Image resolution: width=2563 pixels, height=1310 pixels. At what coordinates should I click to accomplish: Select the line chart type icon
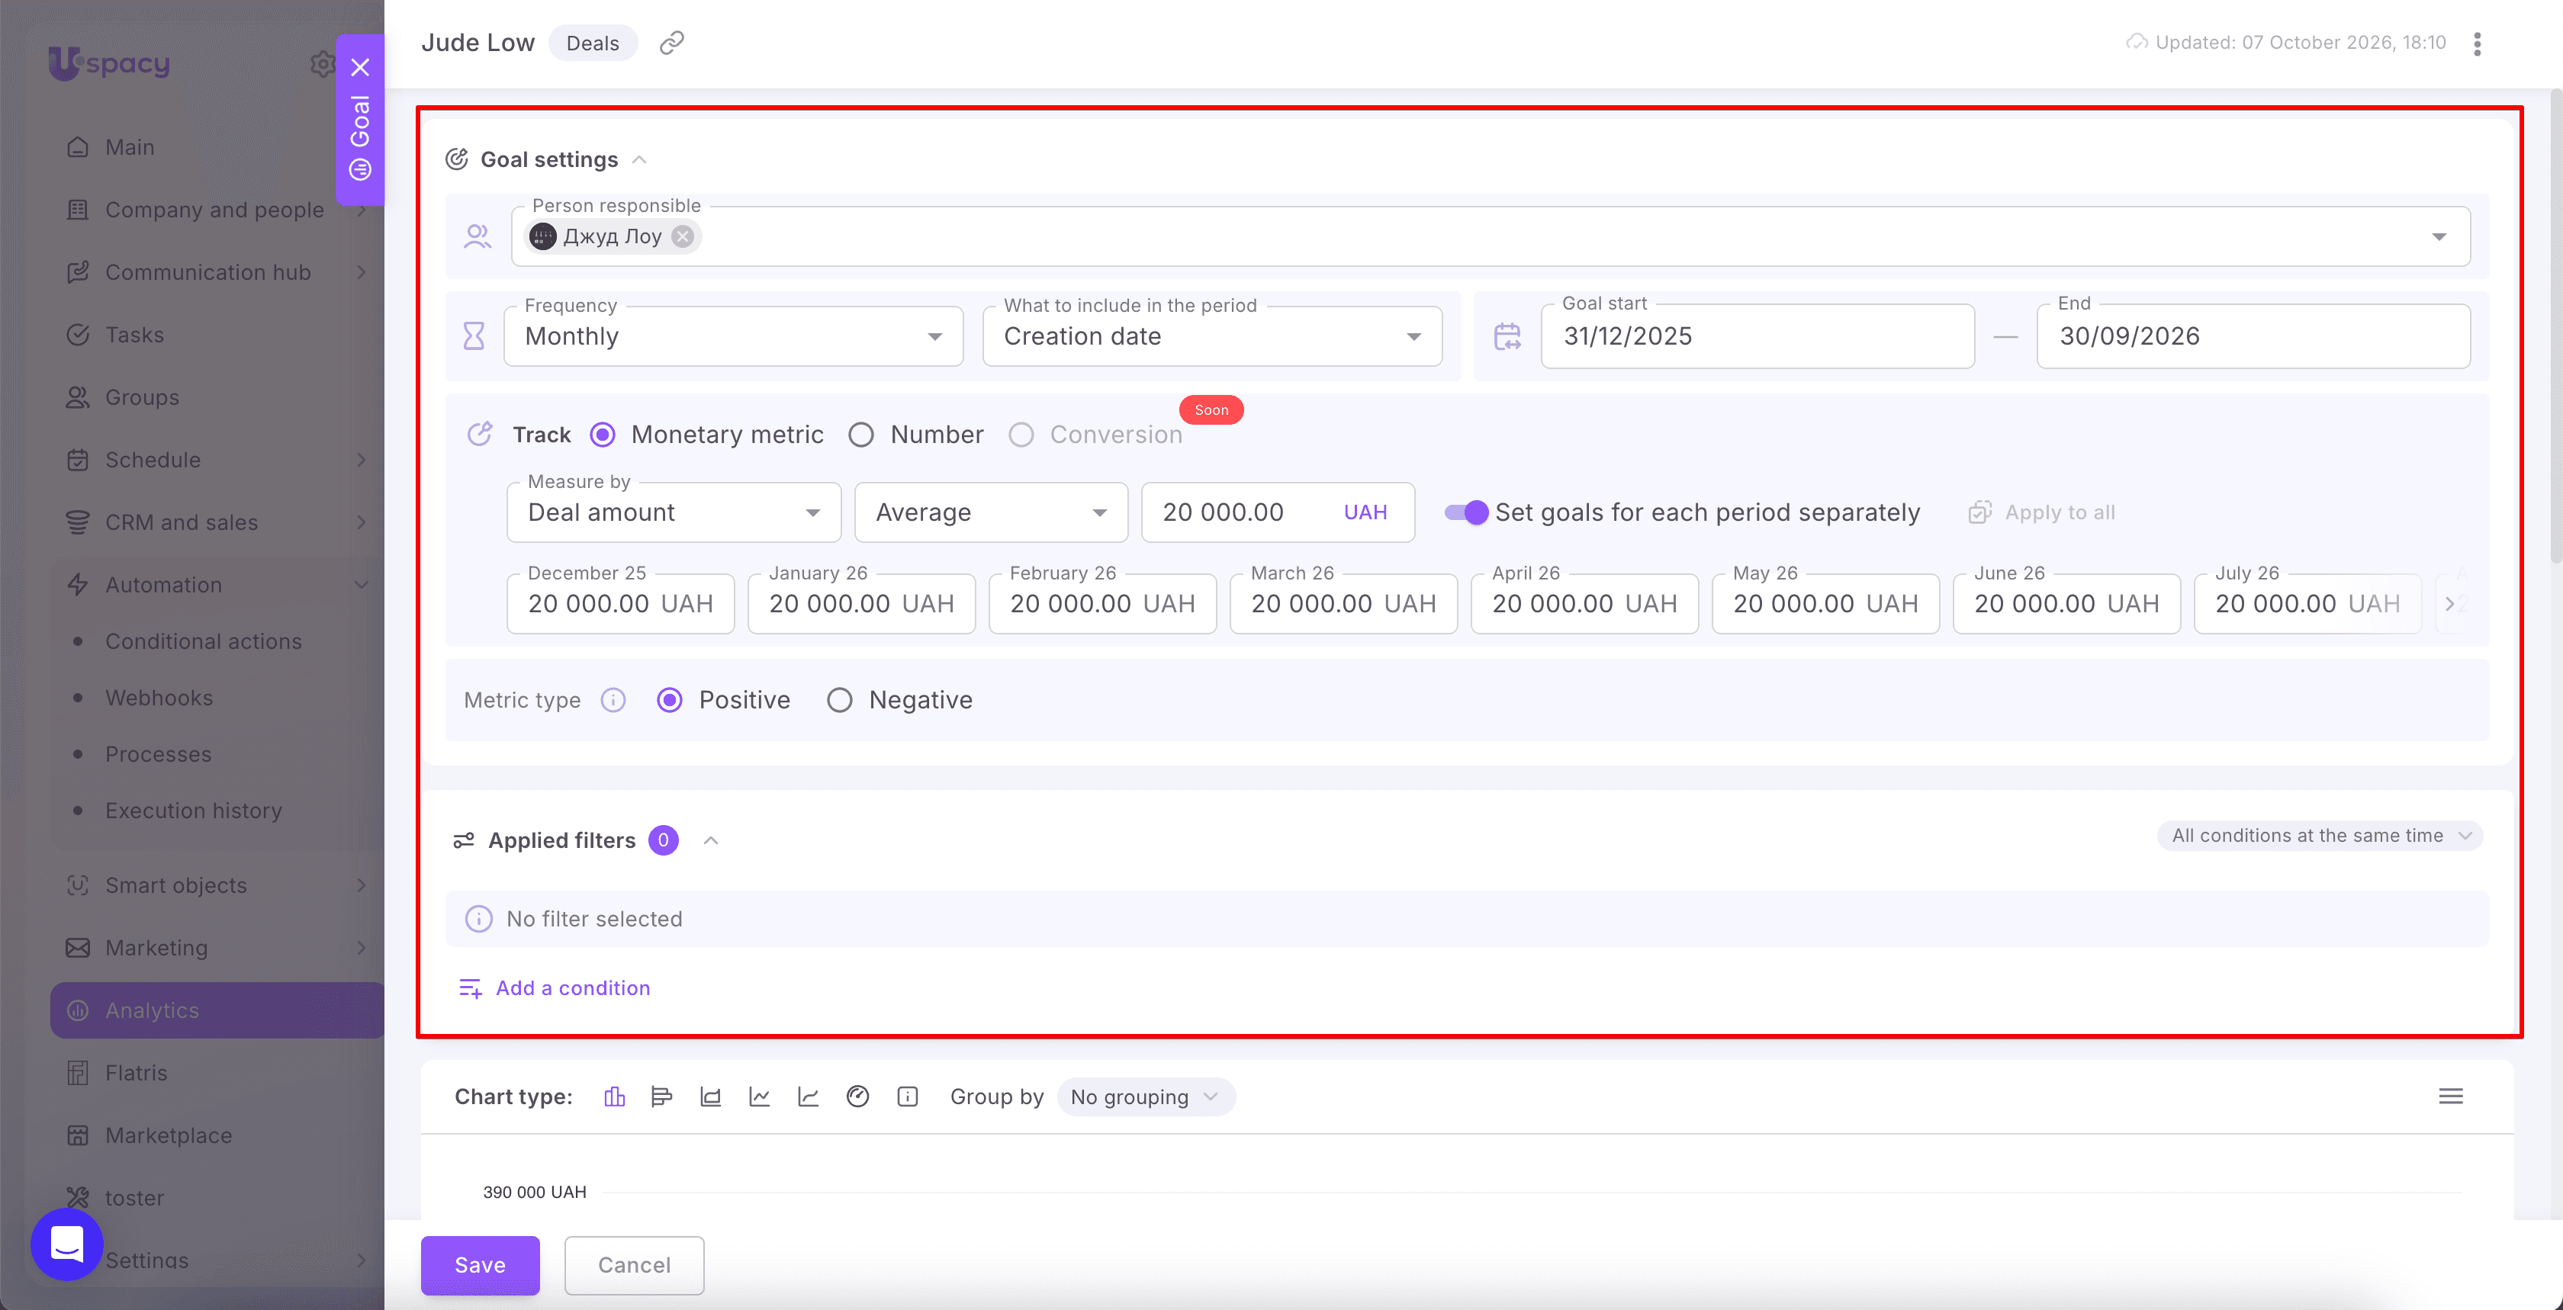pyautogui.click(x=759, y=1096)
